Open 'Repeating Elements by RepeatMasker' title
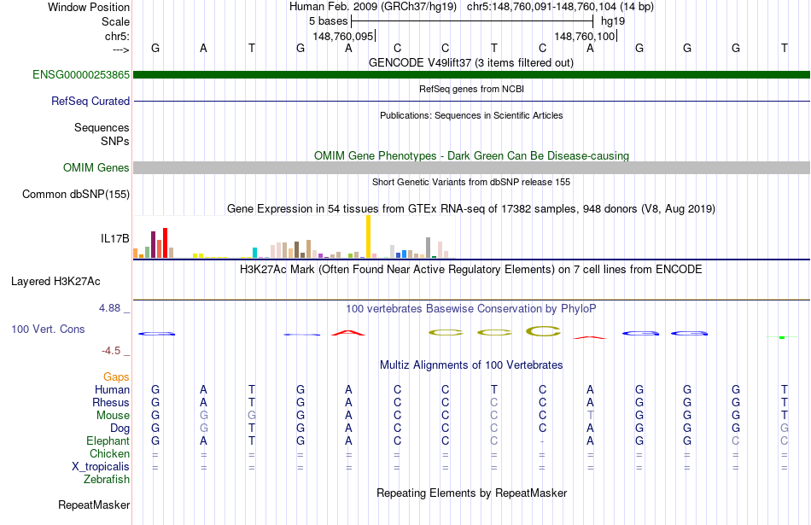Viewport: 811px width, 525px height. [471, 493]
